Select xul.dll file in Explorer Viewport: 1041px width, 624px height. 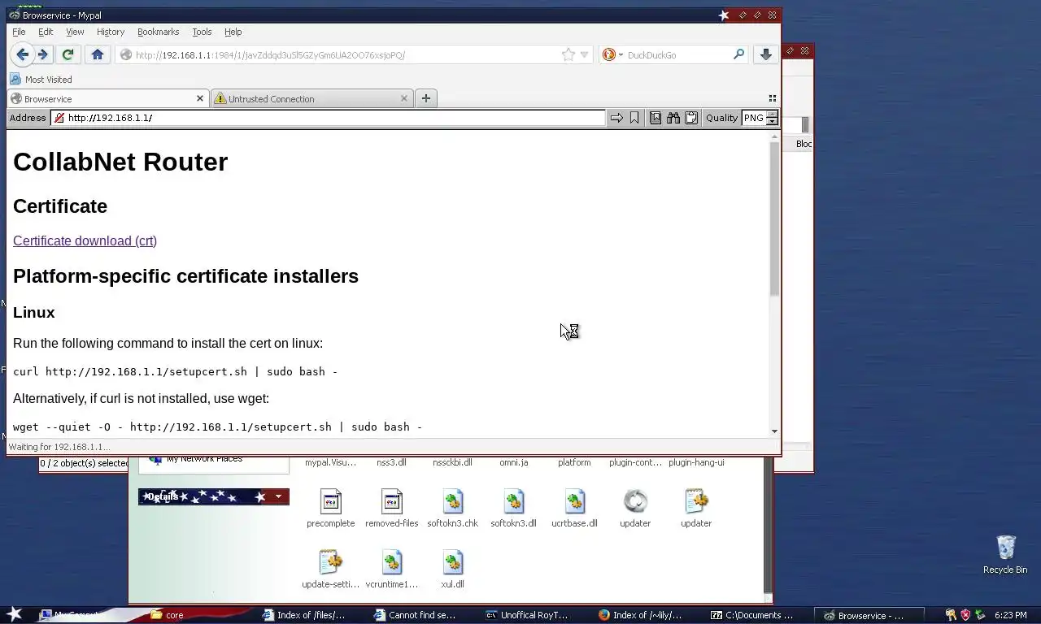452,570
